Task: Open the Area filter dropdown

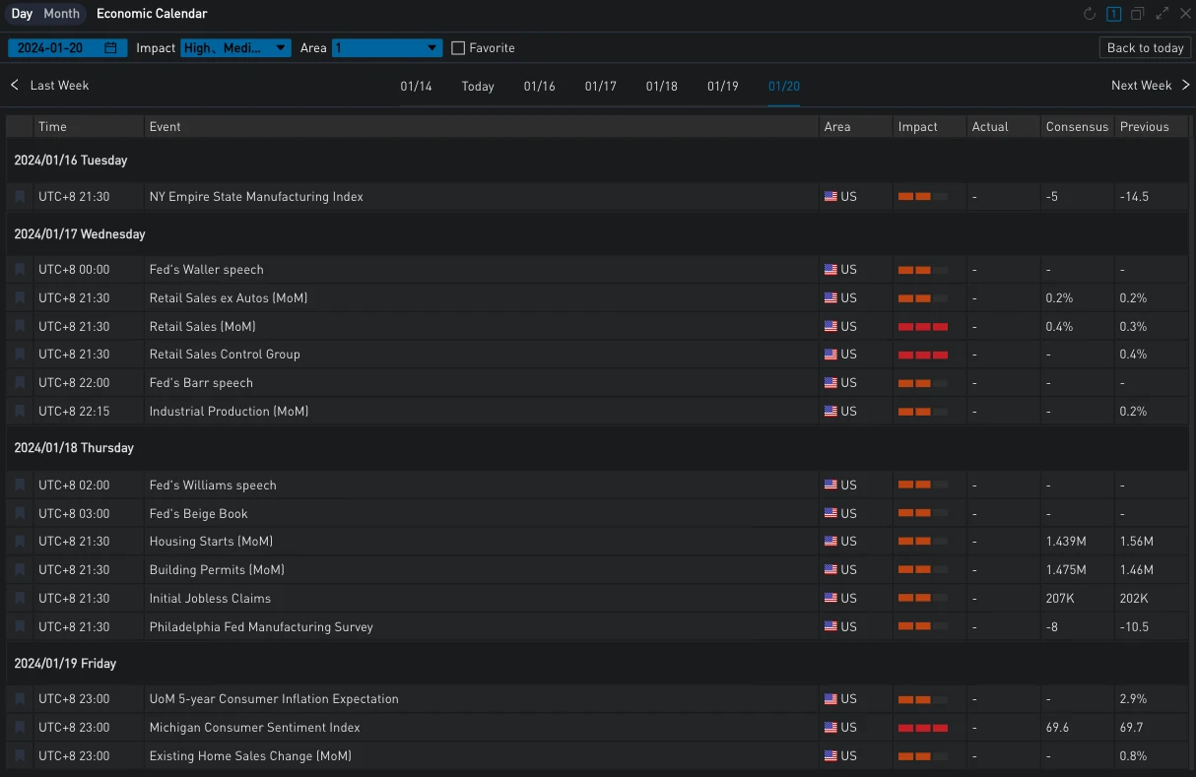Action: coord(387,48)
